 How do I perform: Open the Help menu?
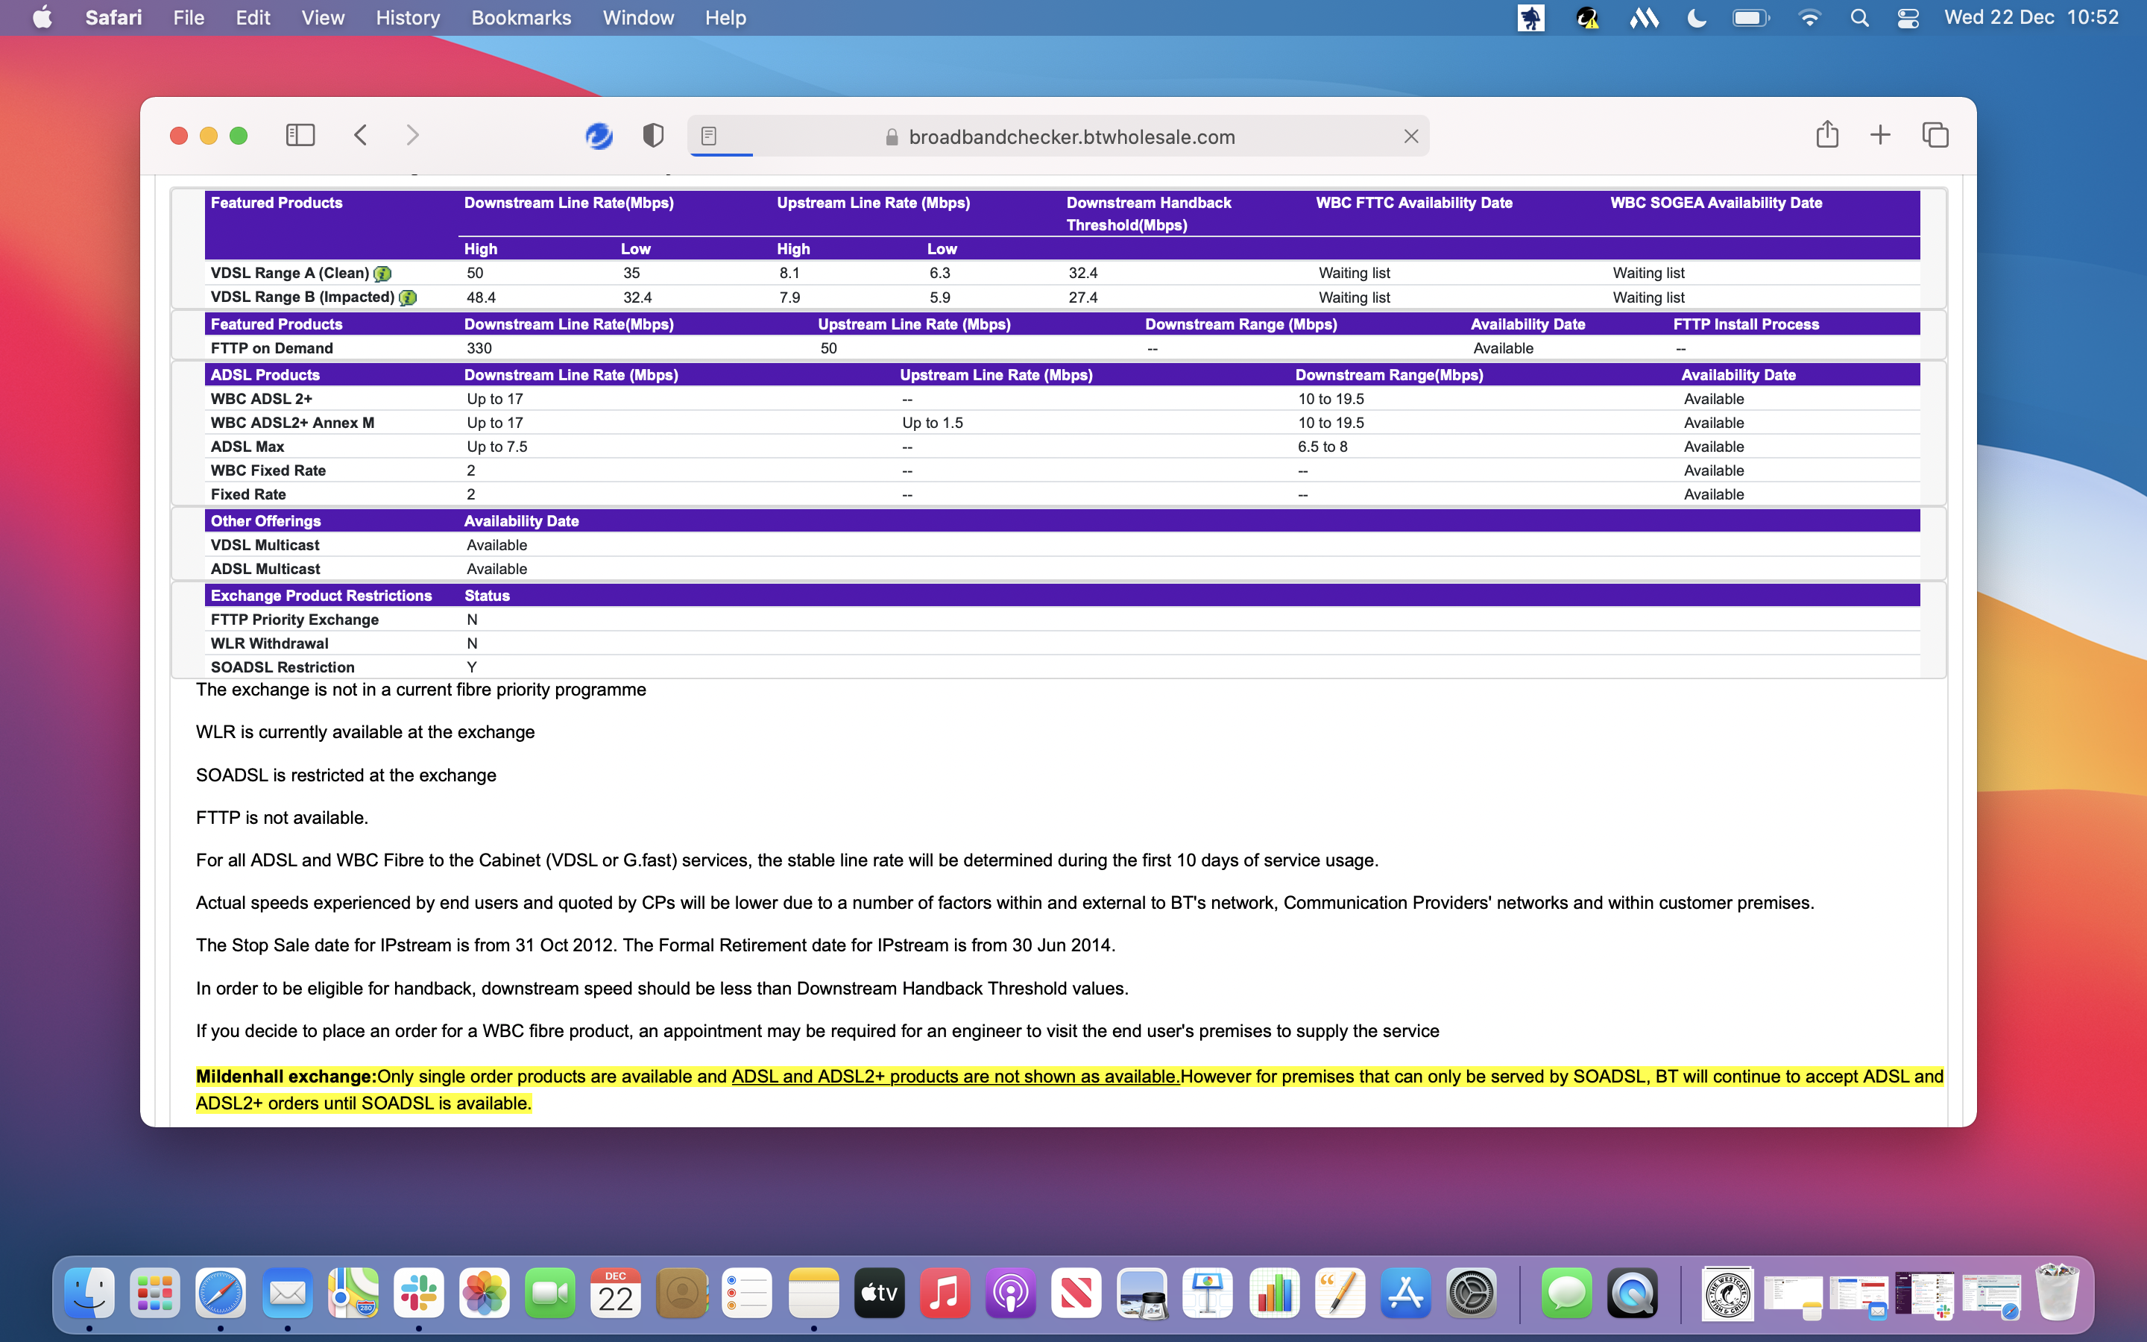pos(725,18)
